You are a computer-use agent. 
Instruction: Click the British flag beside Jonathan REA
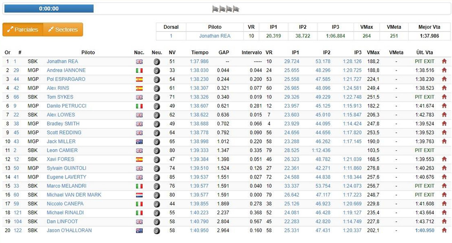[139, 62]
